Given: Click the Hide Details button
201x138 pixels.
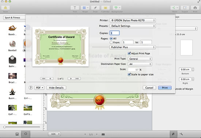Looking at the screenshot, I should coord(56,88).
